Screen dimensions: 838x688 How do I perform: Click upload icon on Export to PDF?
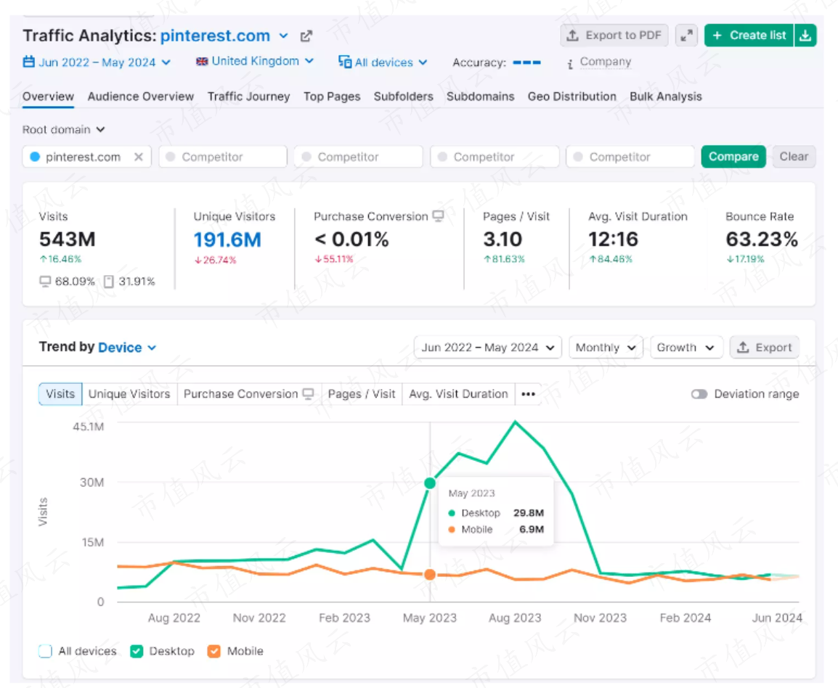point(573,36)
